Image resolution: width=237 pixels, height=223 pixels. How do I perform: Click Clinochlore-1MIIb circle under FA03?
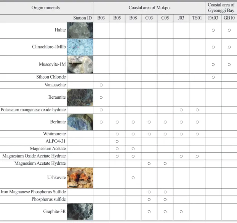click(x=213, y=47)
